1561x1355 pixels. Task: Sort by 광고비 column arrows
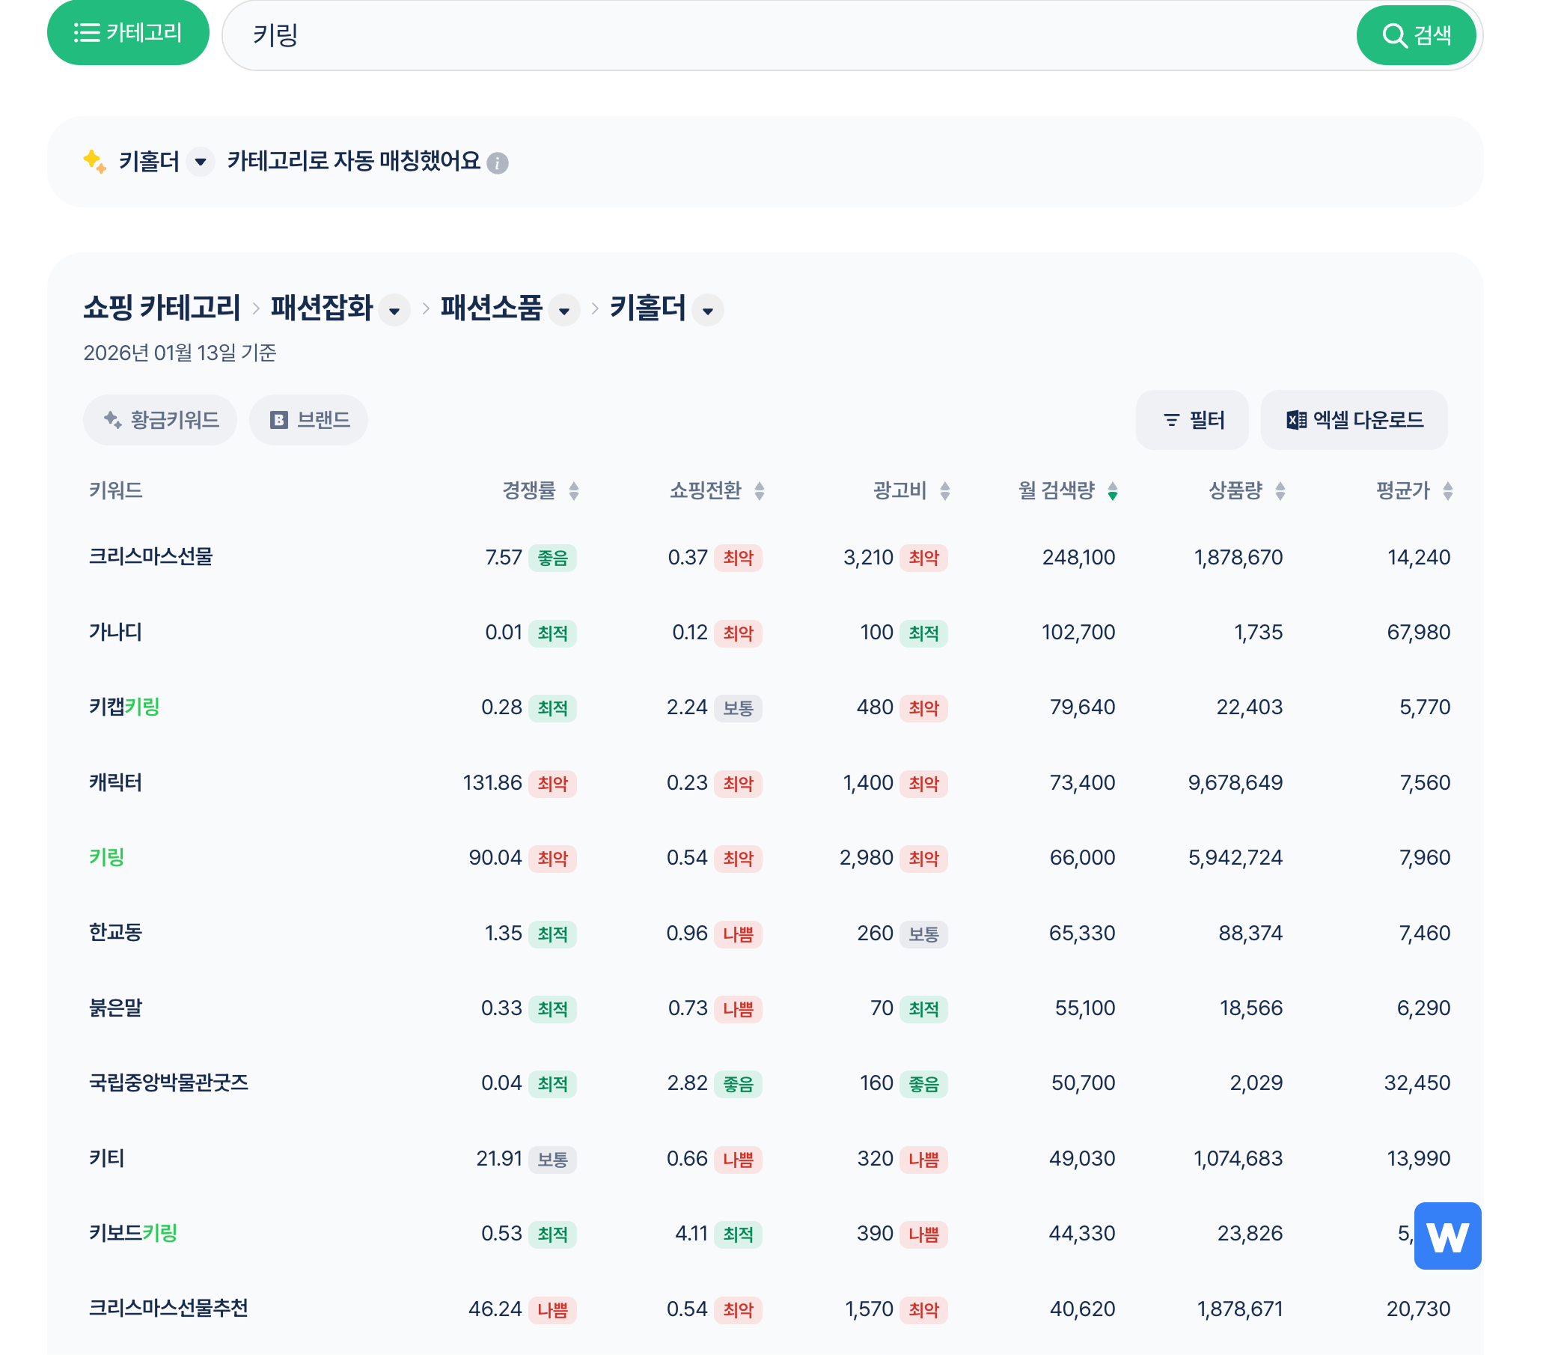tap(944, 492)
